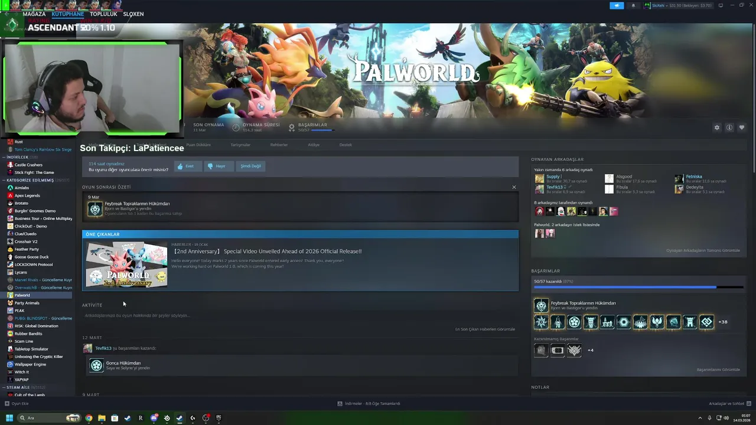
Task: Click the Windows taskbar search box
Action: (x=49, y=418)
